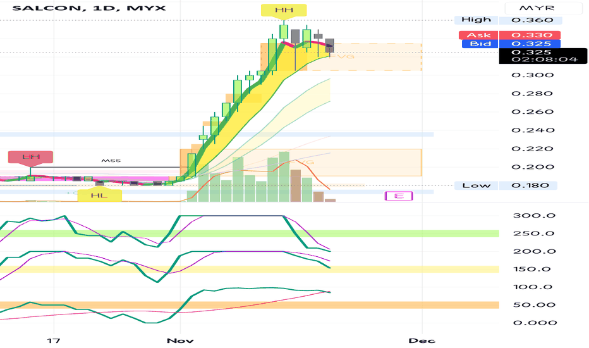Click the 17 date on time axis
The image size is (589, 348).
click(53, 341)
